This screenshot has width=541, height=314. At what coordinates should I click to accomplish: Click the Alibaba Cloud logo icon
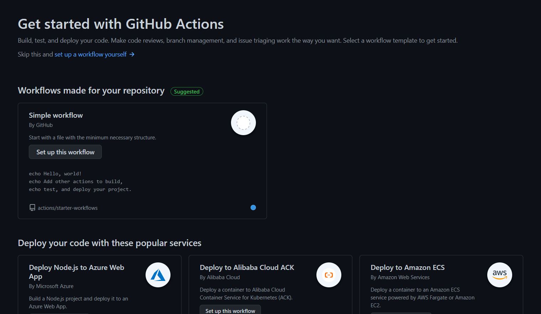(x=329, y=275)
